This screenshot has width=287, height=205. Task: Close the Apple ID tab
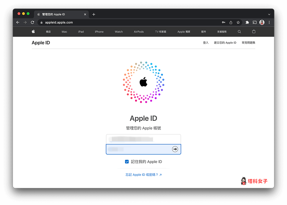click(85, 14)
